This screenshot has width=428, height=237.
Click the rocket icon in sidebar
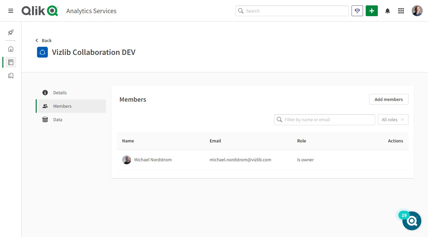[x=11, y=32]
